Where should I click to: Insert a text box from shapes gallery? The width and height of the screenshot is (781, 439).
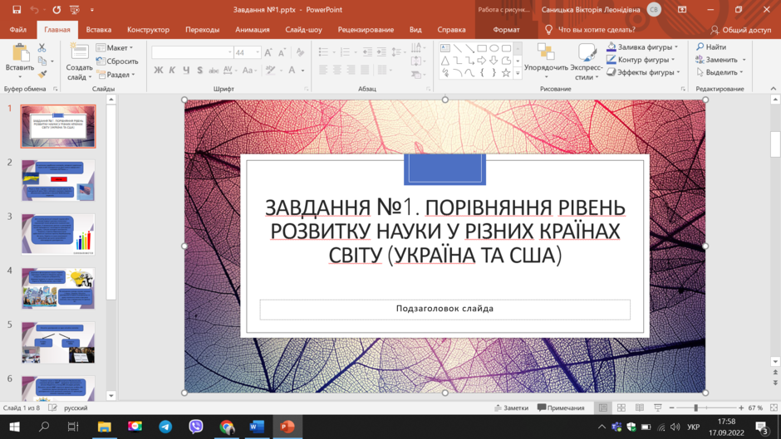tap(445, 48)
